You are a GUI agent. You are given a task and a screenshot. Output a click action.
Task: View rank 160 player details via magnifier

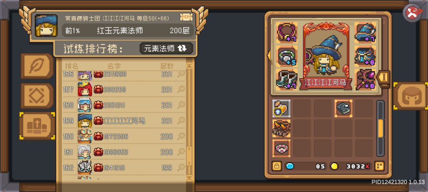181,136
